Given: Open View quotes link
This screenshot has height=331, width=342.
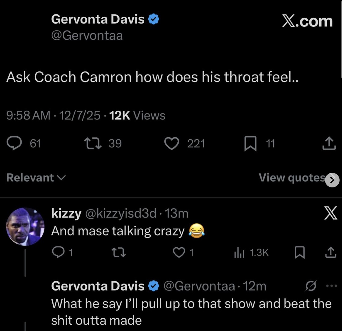Looking at the screenshot, I should click(x=291, y=178).
